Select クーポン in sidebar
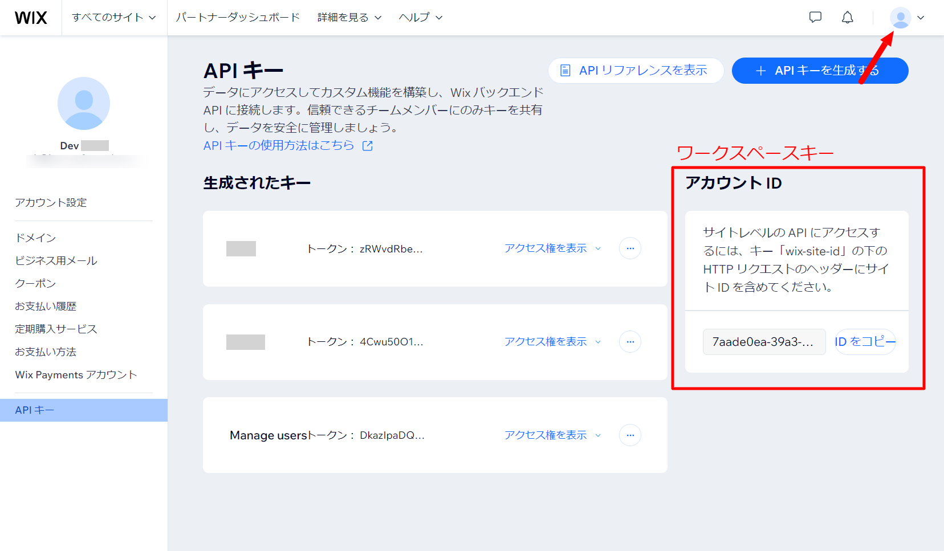Viewport: 944px width, 551px height. click(35, 284)
